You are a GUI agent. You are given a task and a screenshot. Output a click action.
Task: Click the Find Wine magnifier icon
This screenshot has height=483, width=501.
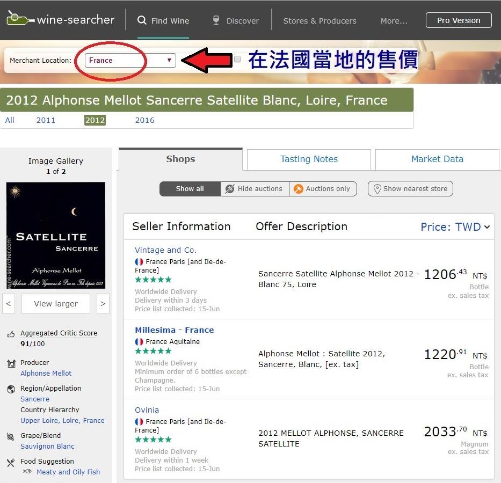[x=142, y=20]
